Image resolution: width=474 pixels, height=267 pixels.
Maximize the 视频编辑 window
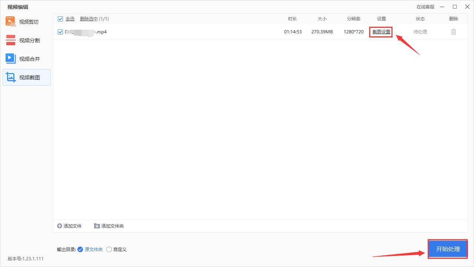click(455, 7)
